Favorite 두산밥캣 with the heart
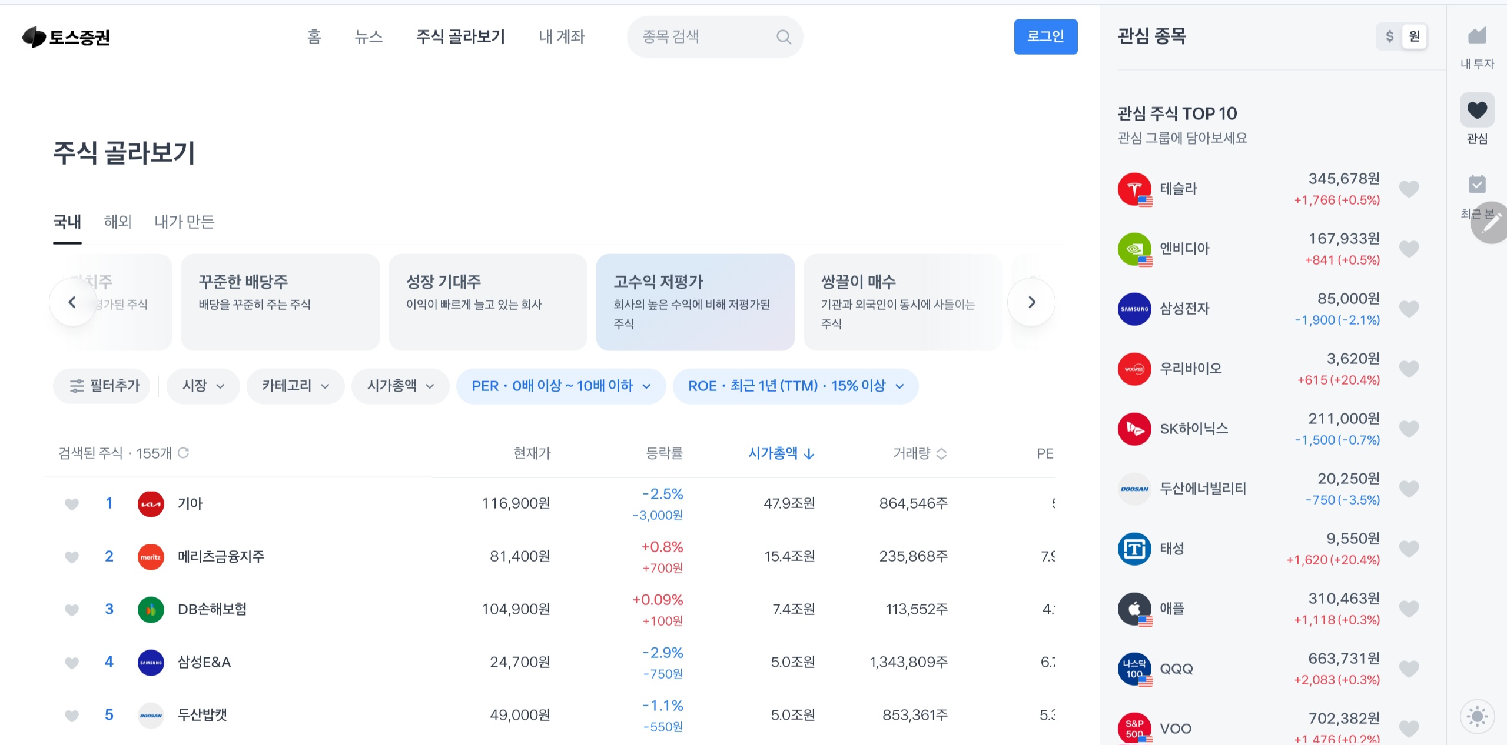Screen dimensions: 1507x745 (x=72, y=716)
